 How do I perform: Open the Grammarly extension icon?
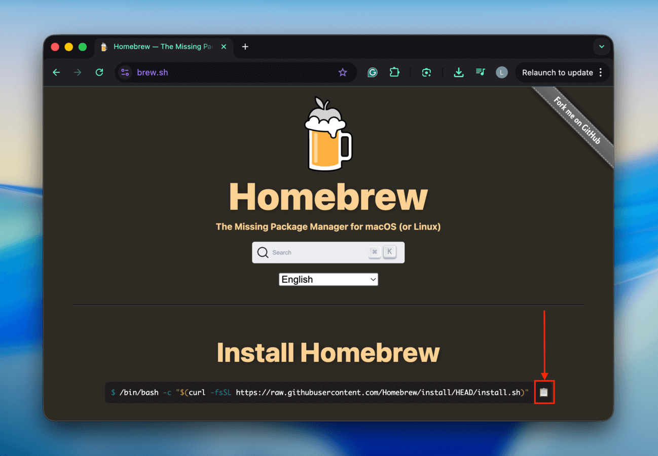click(373, 72)
